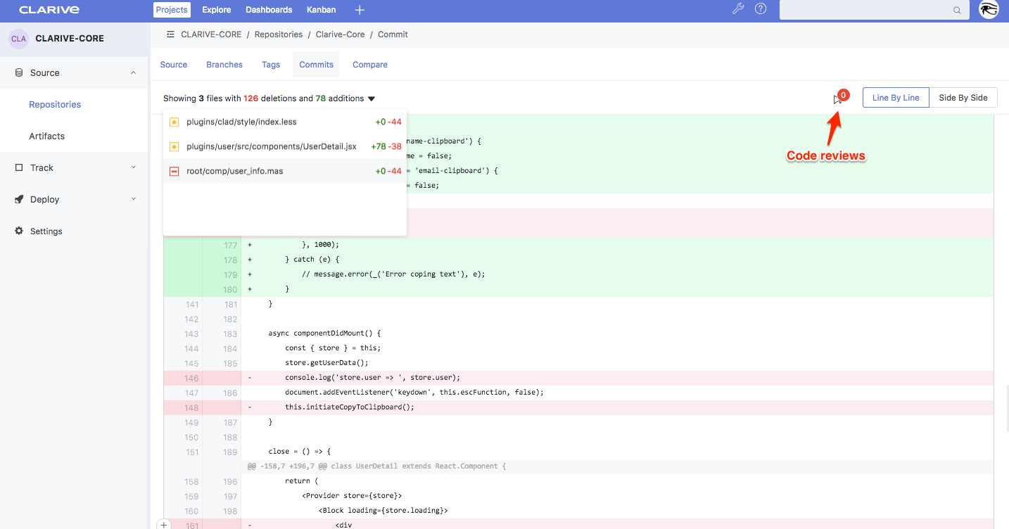This screenshot has width=1009, height=529.
Task: Open the Projects menu
Action: (x=172, y=10)
